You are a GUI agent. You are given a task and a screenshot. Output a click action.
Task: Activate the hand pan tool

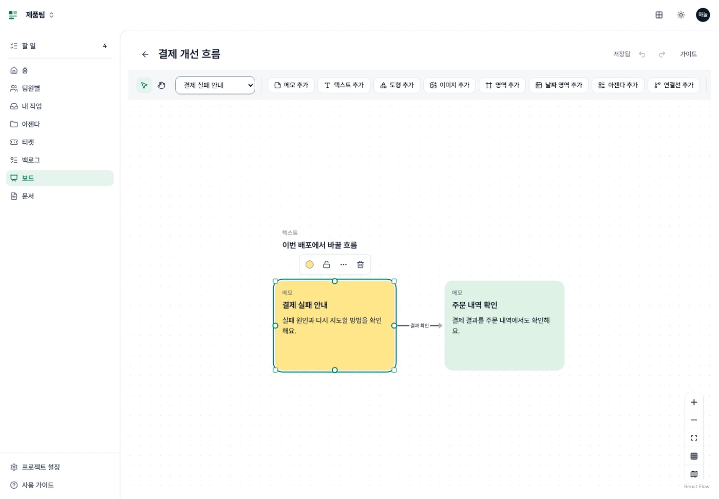161,85
